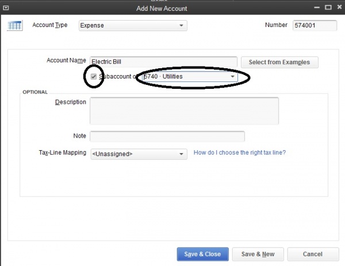Click the Tax-Line Mapping label text
Screen dimensions: 345x266
(63, 153)
